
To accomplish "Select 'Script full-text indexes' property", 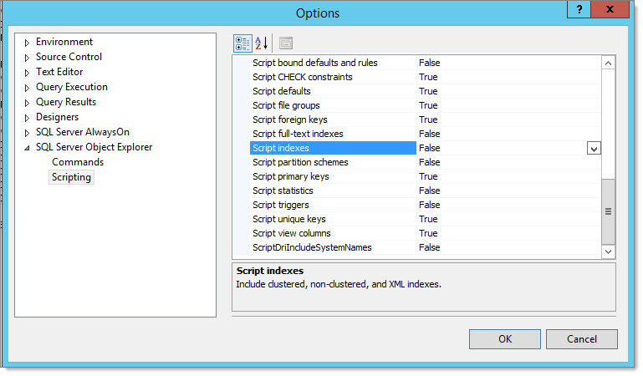I will pos(298,134).
